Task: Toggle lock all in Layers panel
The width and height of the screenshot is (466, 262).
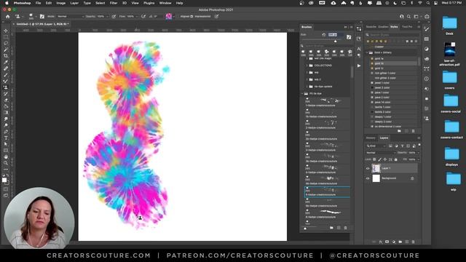Action: (395, 159)
